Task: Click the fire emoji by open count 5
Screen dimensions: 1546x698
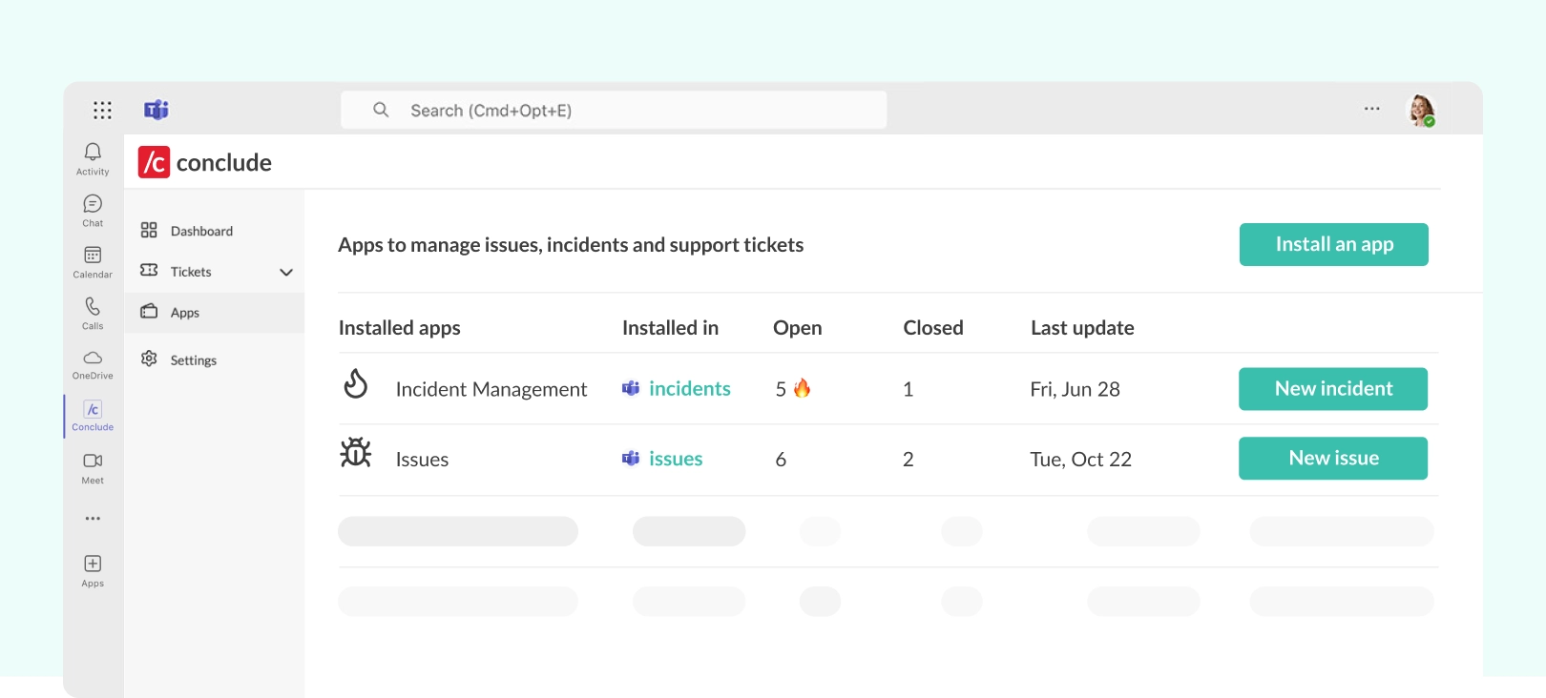Action: (802, 387)
